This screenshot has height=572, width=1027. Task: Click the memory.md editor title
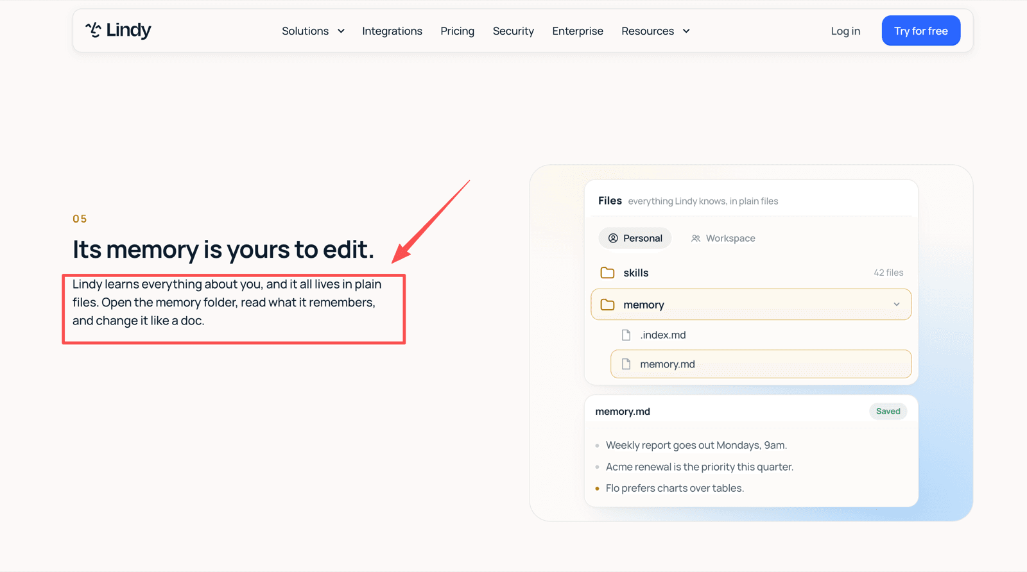pos(623,411)
